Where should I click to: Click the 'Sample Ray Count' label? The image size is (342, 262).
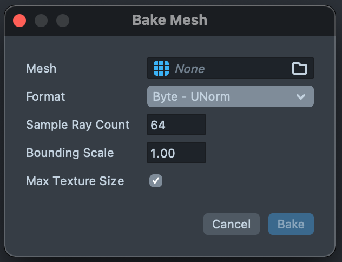tap(78, 125)
